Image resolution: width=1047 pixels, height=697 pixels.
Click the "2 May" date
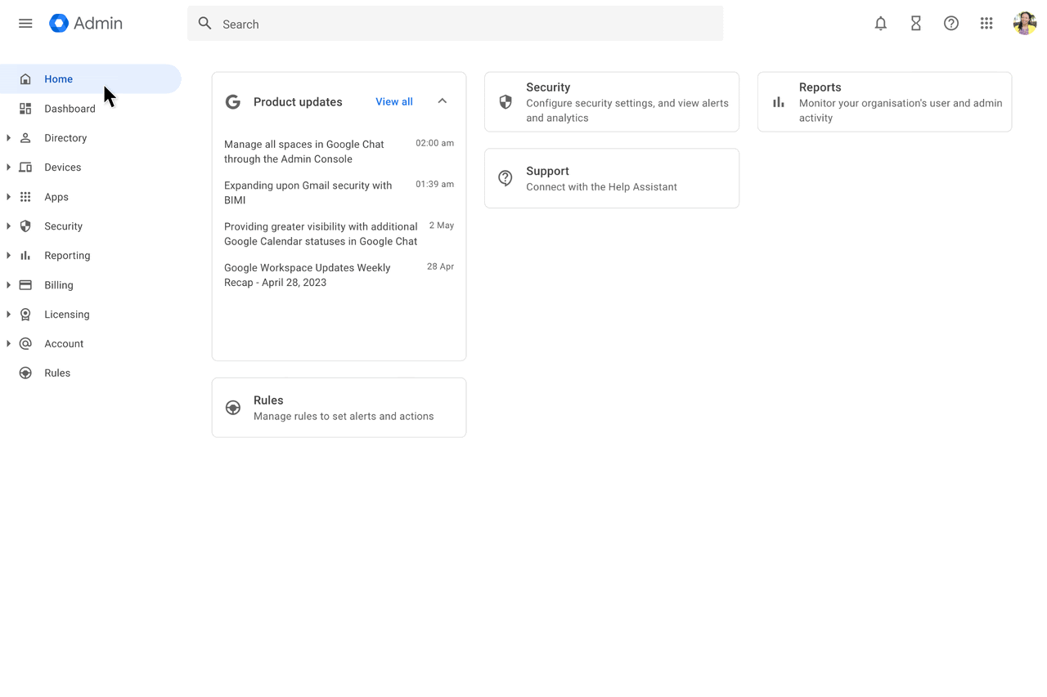pyautogui.click(x=442, y=226)
